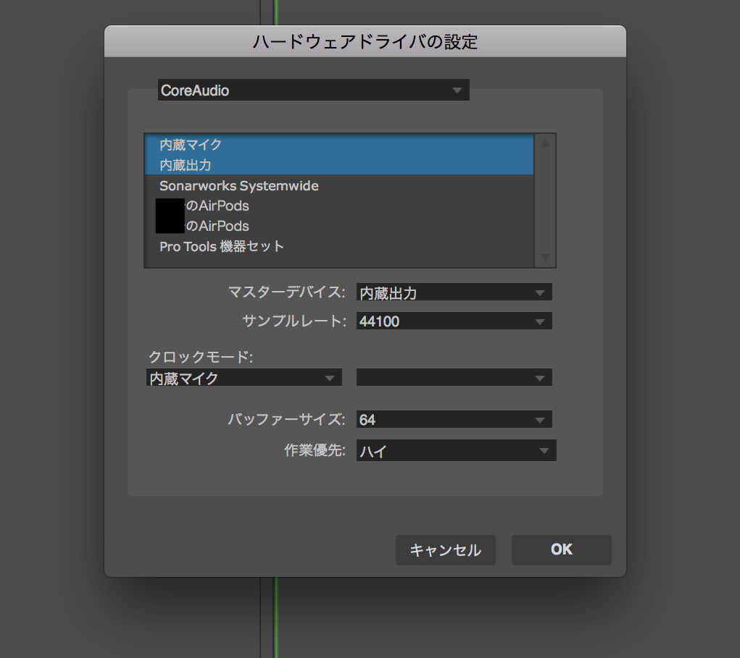
Task: Select Sonarworks Systemwide device entry
Action: [239, 186]
